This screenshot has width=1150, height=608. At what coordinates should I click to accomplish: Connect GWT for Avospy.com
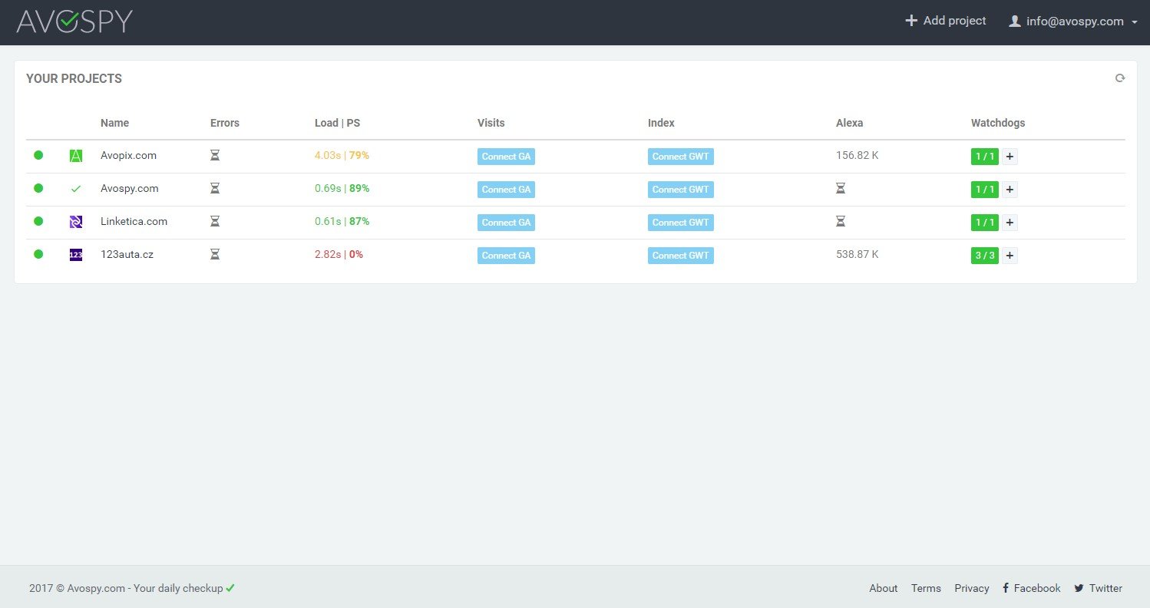pos(680,190)
